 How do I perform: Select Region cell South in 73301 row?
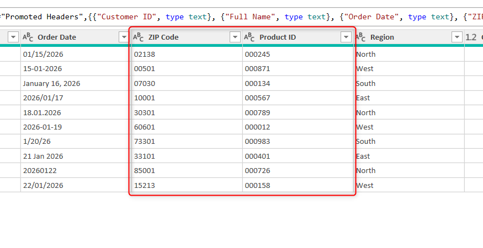coord(409,142)
